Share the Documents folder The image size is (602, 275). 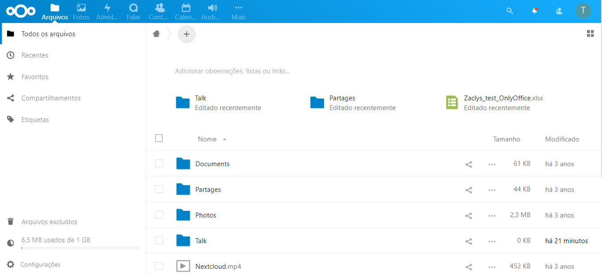(469, 164)
